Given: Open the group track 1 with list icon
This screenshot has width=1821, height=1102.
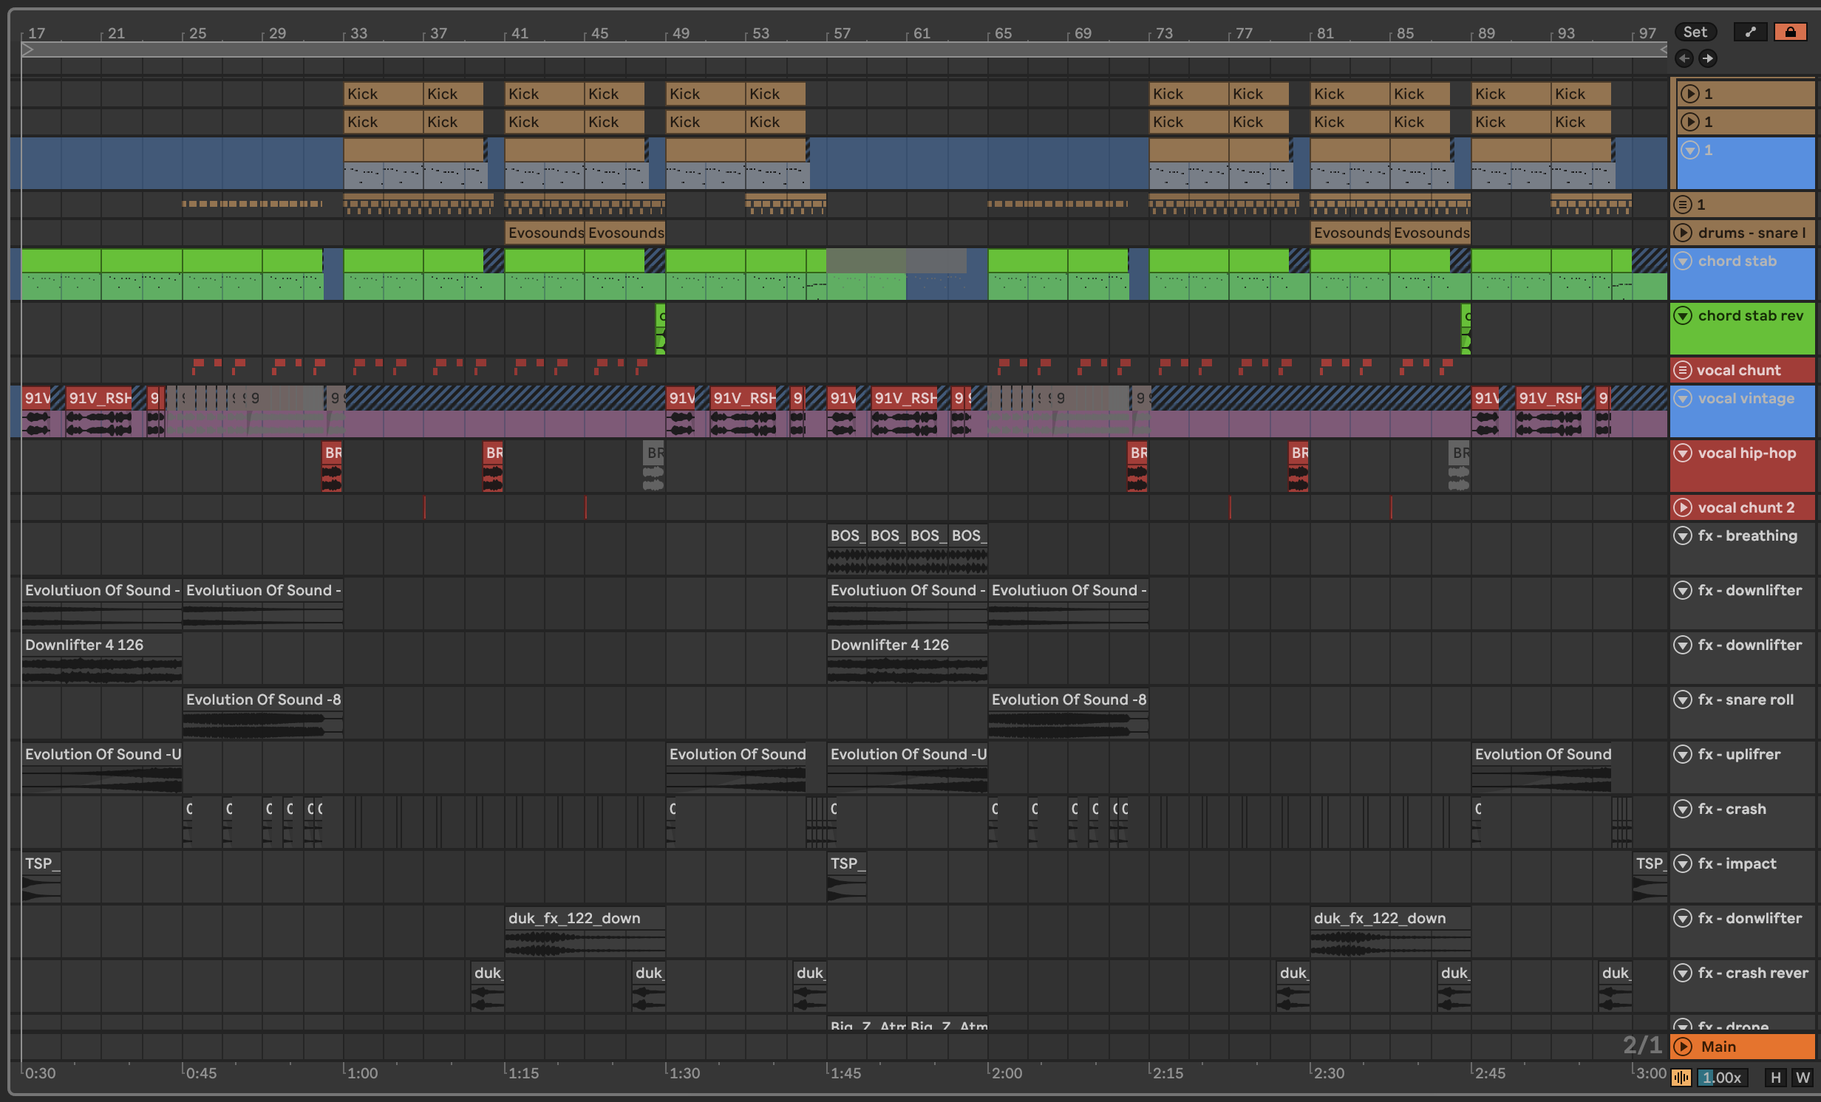Looking at the screenshot, I should click(x=1683, y=205).
